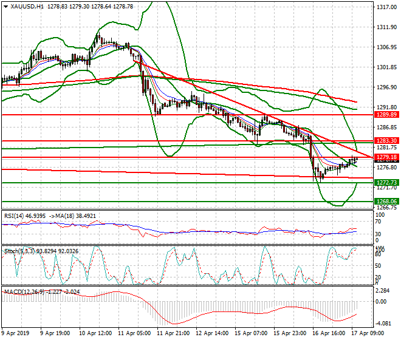The width and height of the screenshot is (401, 340).
Task: Click the 1281.75 price scale value
Action: pos(387,148)
